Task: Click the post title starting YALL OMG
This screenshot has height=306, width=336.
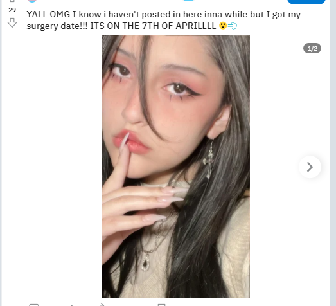Action: [x=164, y=20]
